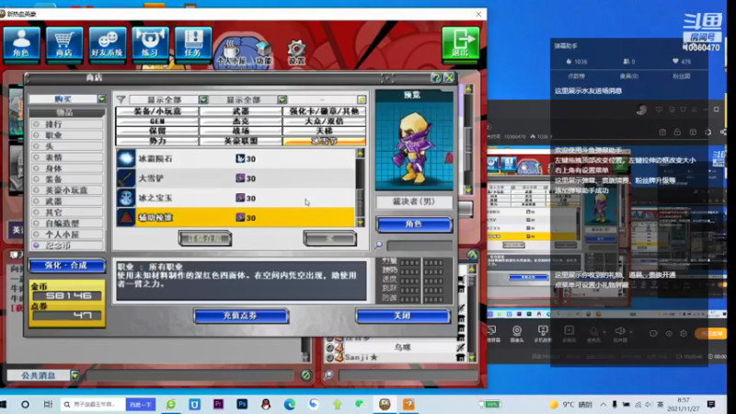Open the 功能 function box icon

(263, 52)
